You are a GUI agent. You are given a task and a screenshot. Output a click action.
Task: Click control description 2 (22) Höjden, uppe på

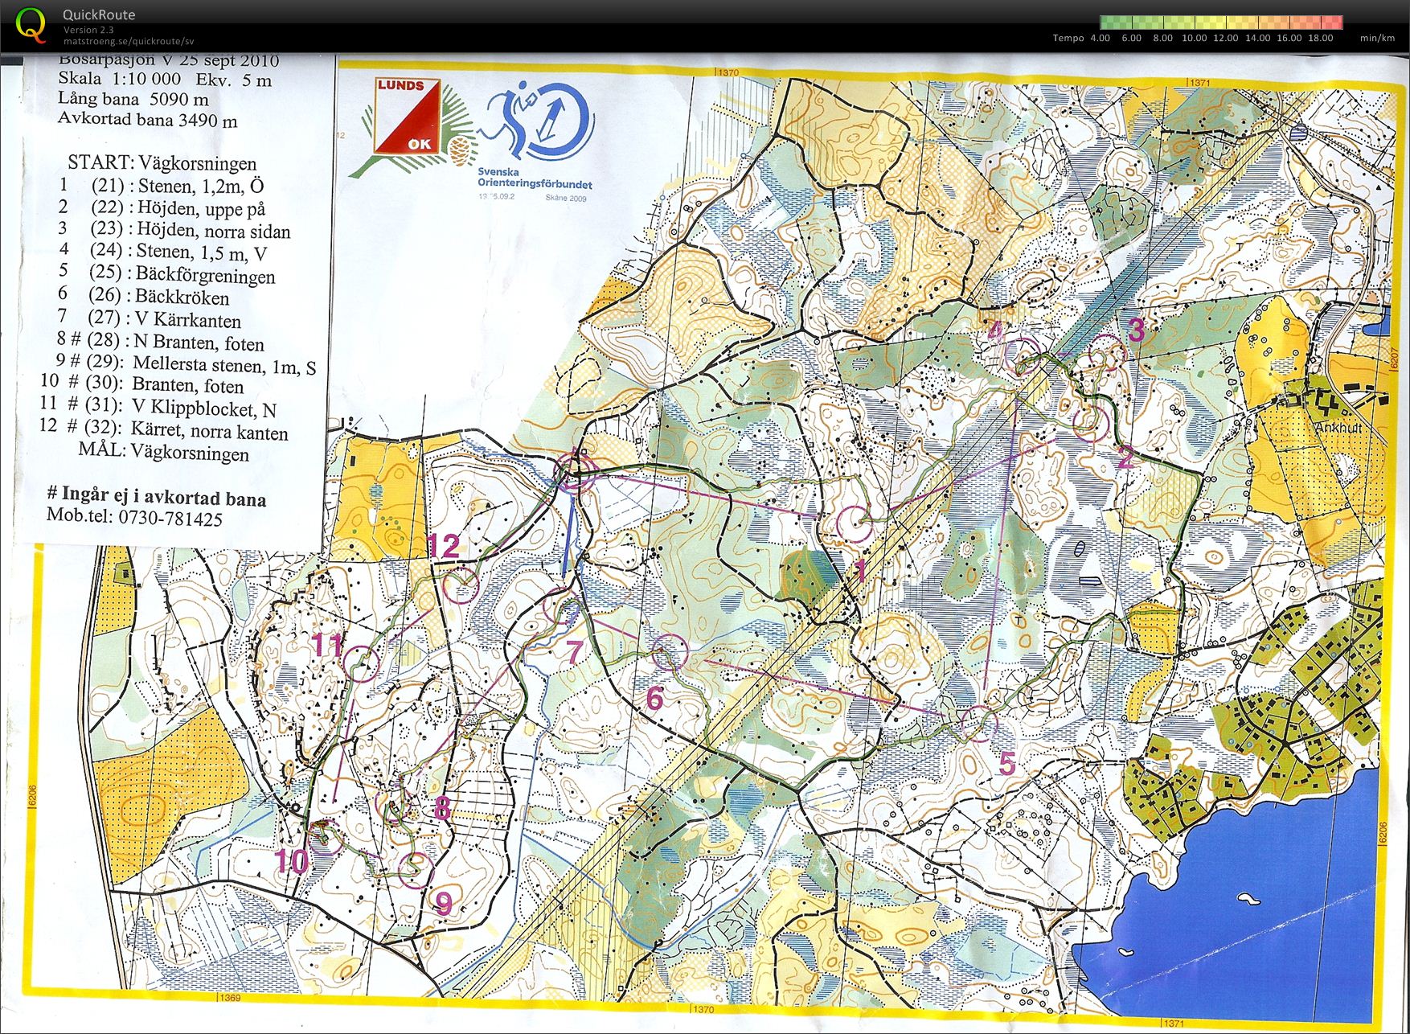(162, 207)
